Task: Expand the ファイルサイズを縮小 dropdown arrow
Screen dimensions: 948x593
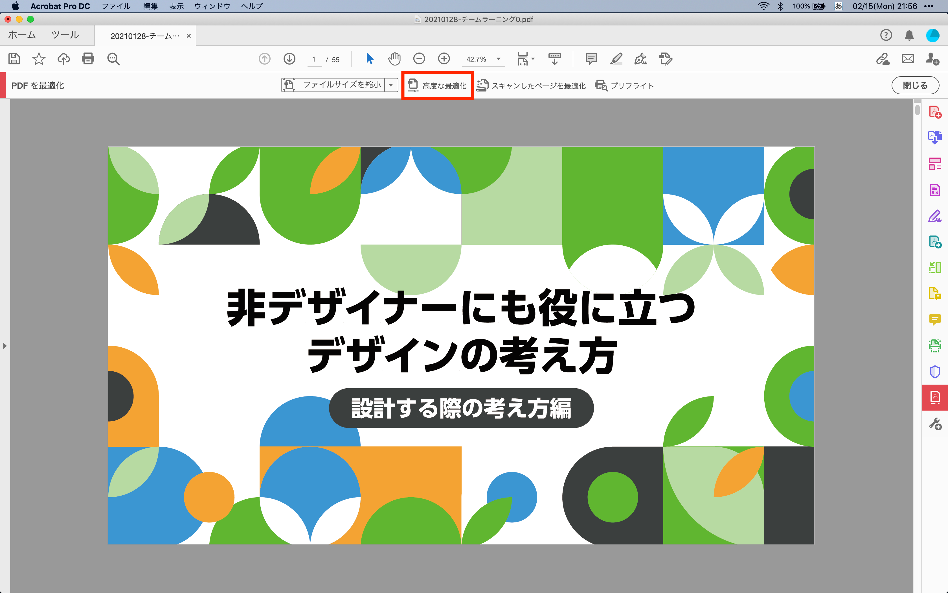Action: 391,85
